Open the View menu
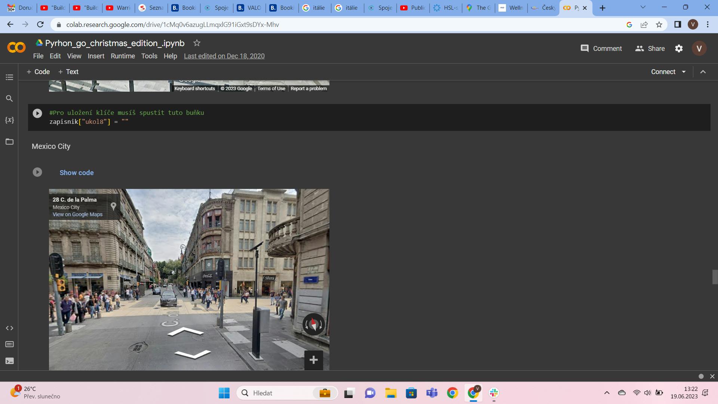 tap(74, 56)
